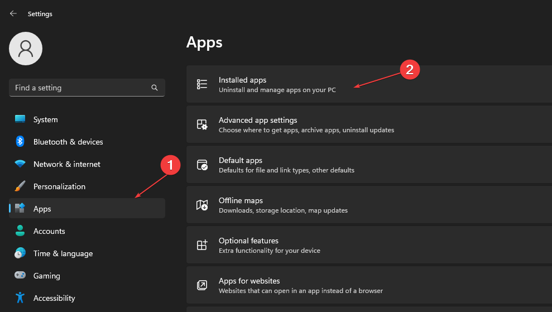
Task: Open Optional features
Action: (369, 244)
